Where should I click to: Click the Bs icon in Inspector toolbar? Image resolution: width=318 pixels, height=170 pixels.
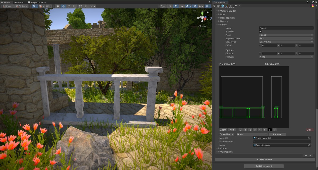point(231,6)
